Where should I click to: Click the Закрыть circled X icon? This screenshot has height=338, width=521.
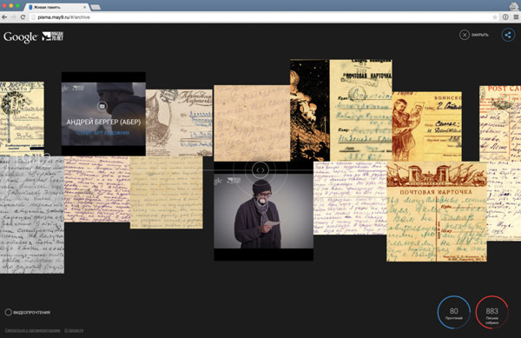(465, 35)
